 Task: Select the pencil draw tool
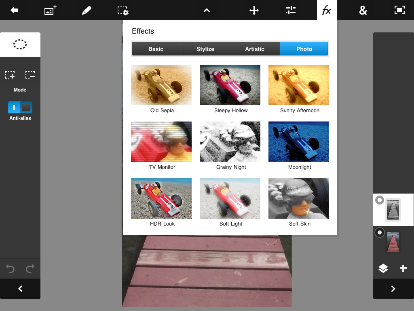click(87, 11)
